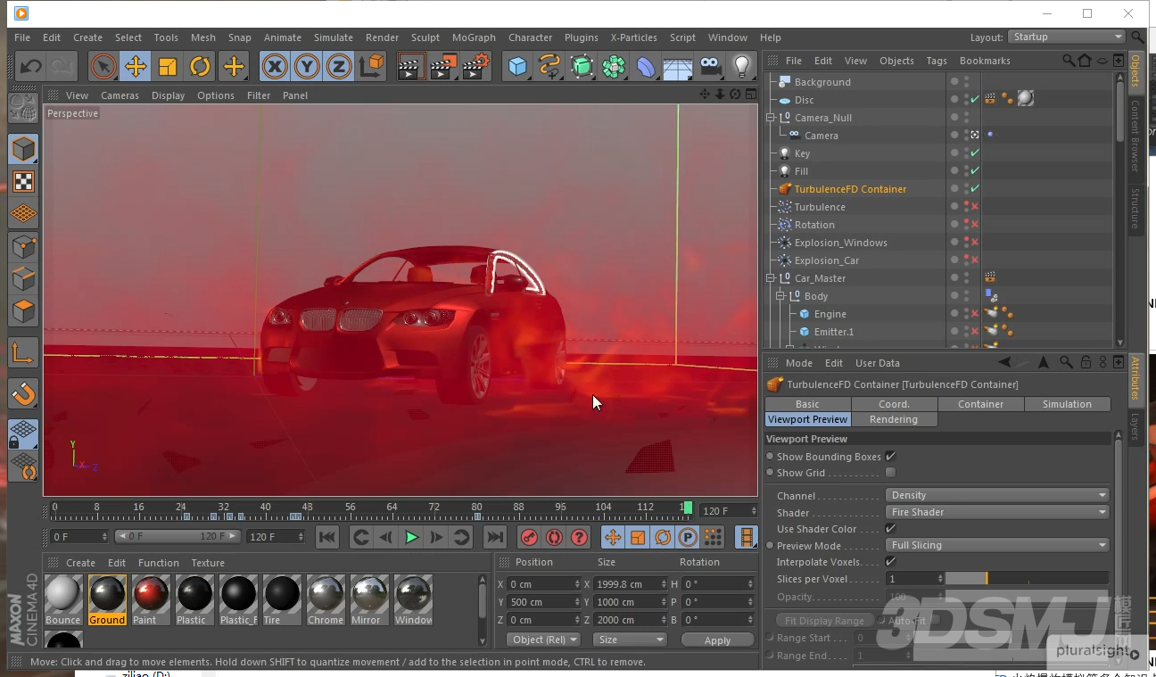Select the Live Selection tool

(x=103, y=66)
